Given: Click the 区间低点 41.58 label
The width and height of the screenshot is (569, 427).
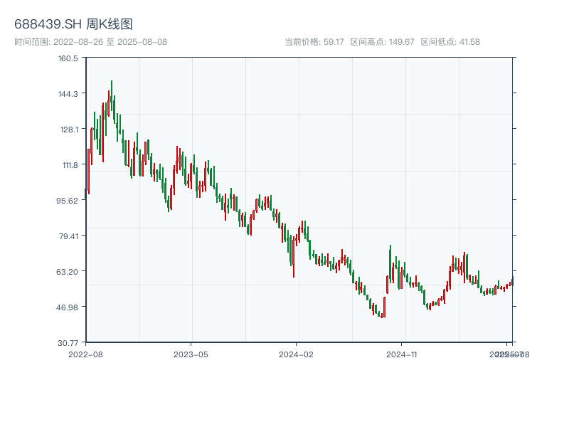Looking at the screenshot, I should (450, 42).
